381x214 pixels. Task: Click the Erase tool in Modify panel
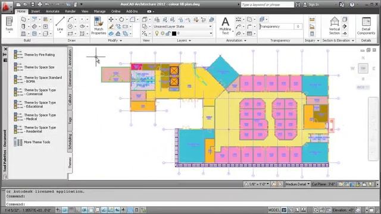pos(111,26)
